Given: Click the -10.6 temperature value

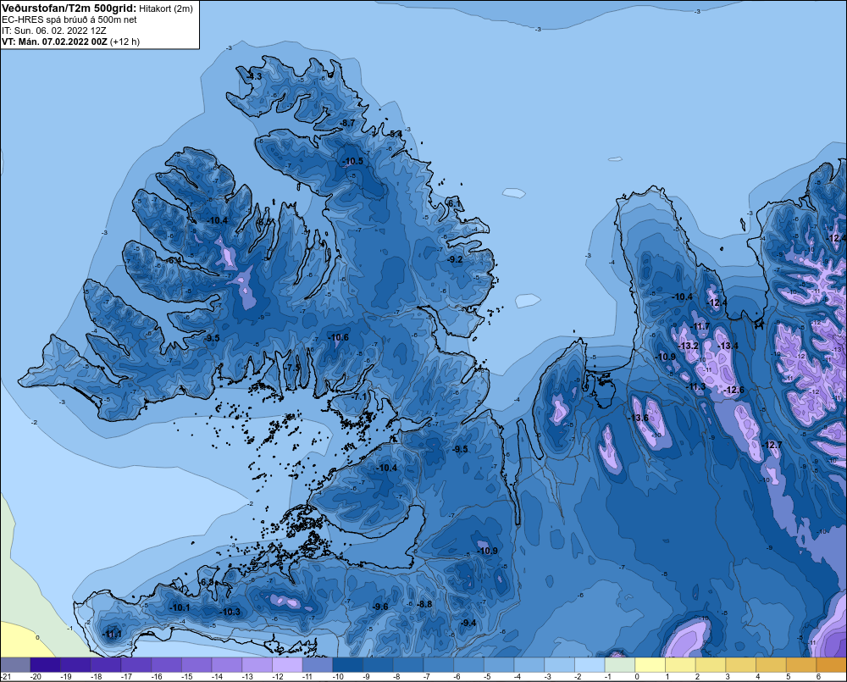Looking at the screenshot, I should coord(338,337).
